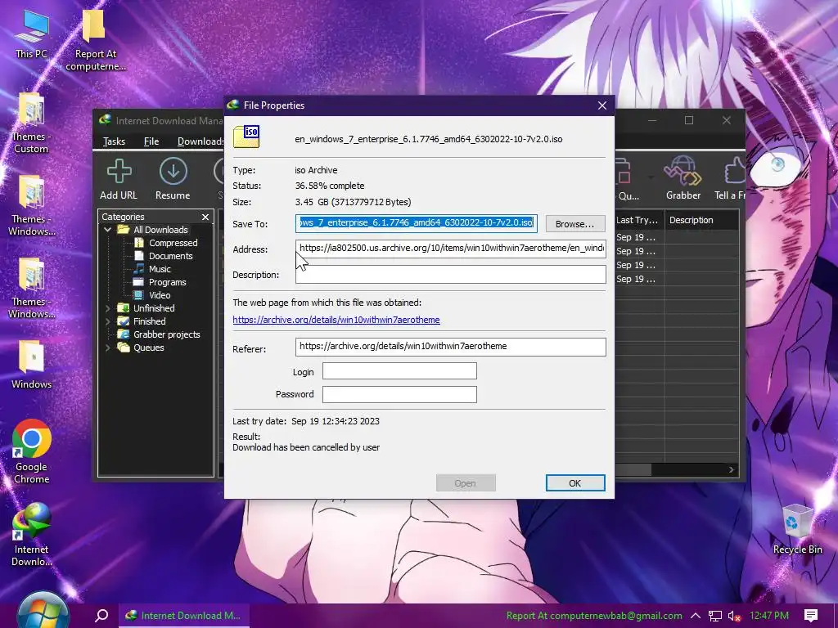Click the Login input field
Viewport: 838px width, 628px height.
coord(399,371)
